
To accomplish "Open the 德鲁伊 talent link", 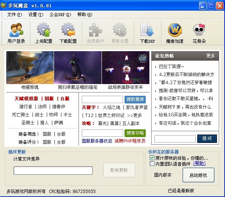I will [x=58, y=107].
